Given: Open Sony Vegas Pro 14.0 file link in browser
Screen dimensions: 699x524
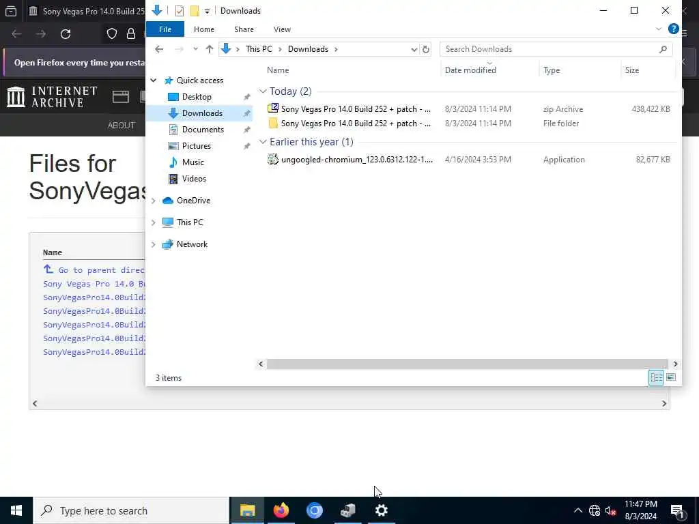Looking at the screenshot, I should [x=94, y=284].
